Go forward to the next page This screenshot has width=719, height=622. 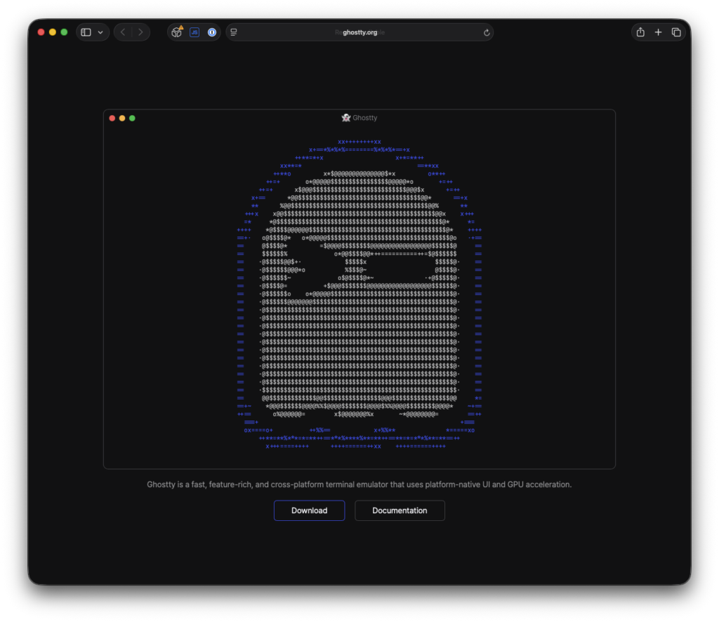click(x=140, y=32)
